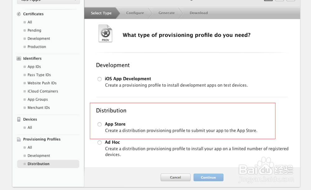This screenshot has width=311, height=190.
Task: Click the Download step tab
Action: point(198,13)
